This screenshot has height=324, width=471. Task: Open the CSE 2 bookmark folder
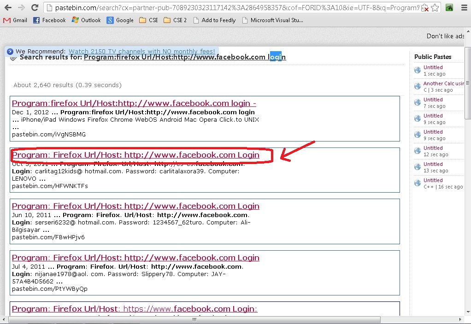(175, 20)
